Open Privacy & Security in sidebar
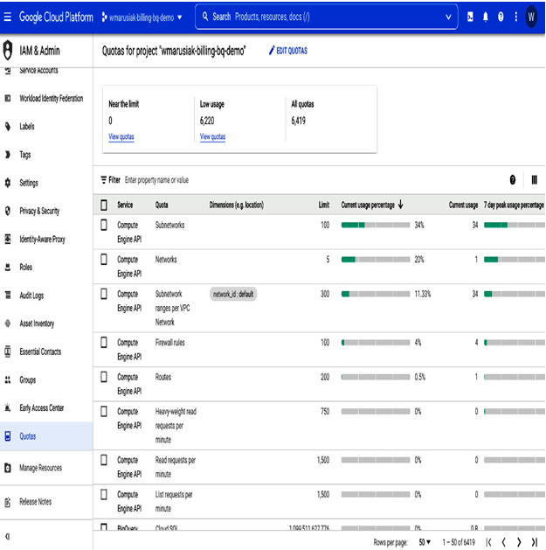Image resolution: width=546 pixels, height=550 pixels. [46, 211]
